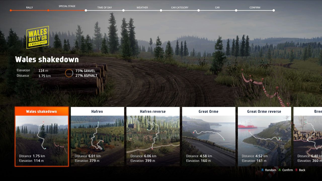Click the Wales shakedown title heading
Viewport: 322px width, 181px height.
point(47,60)
